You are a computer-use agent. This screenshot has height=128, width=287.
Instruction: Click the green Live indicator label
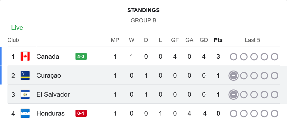[17, 28]
